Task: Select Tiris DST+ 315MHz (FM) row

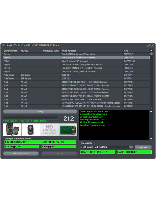Action: coord(77,68)
